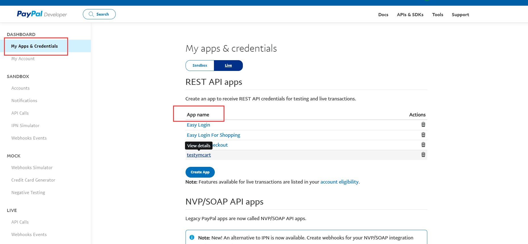
Task: Open the APIs & SDKs menu
Action: 410,14
